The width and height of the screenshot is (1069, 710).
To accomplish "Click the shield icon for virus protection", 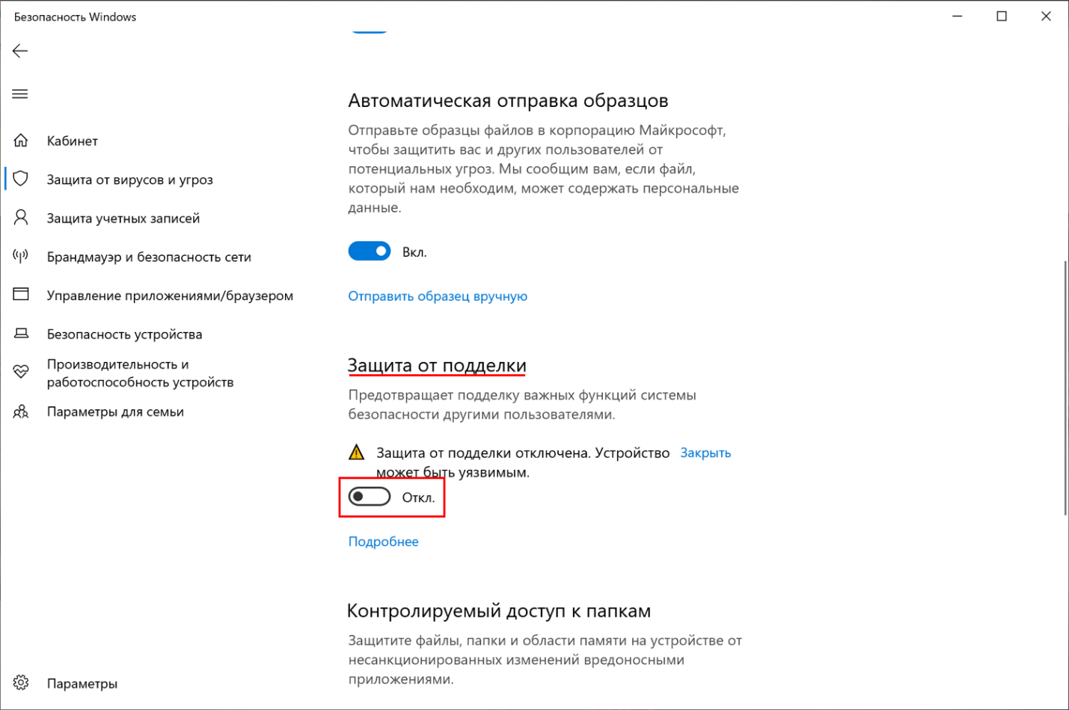I will pyautogui.click(x=21, y=179).
